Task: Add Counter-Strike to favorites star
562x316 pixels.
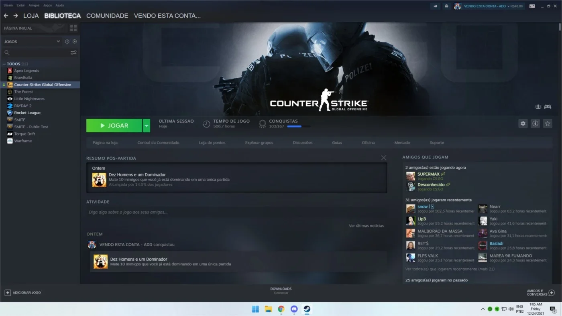Action: pos(548,124)
